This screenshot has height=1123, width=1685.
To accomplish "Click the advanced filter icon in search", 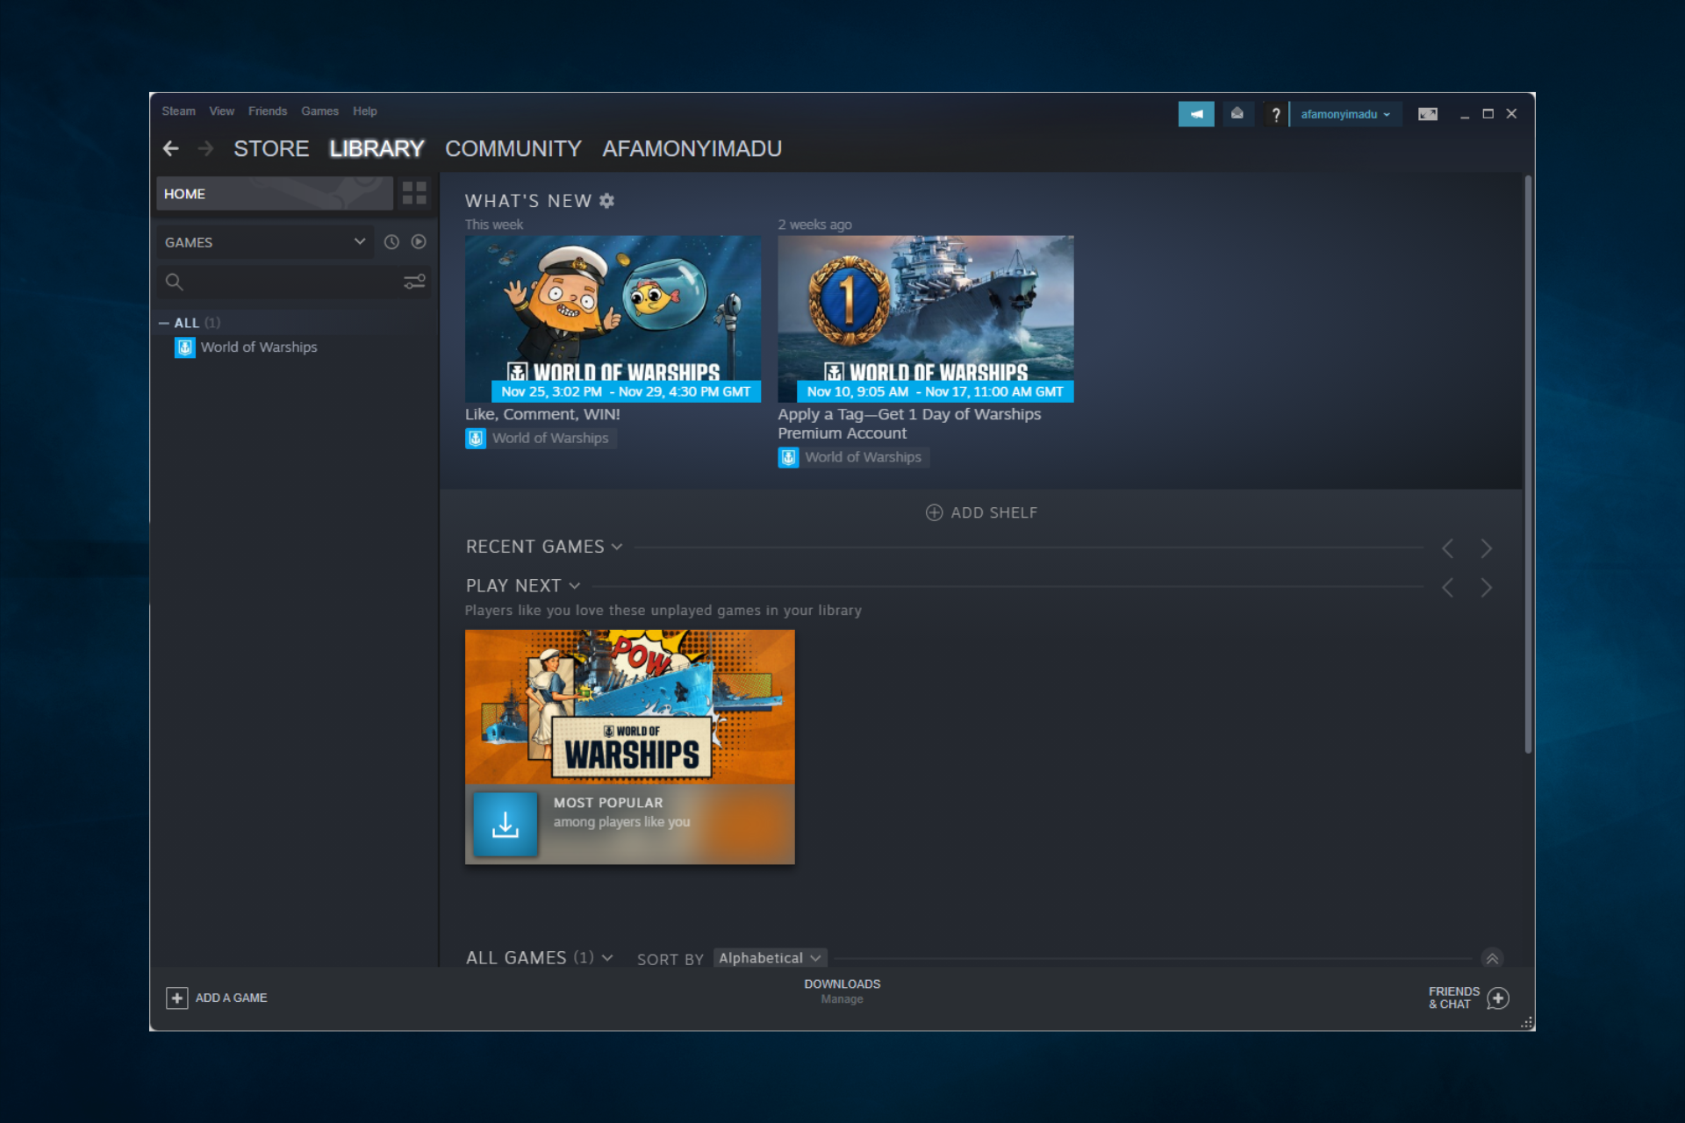I will (414, 282).
